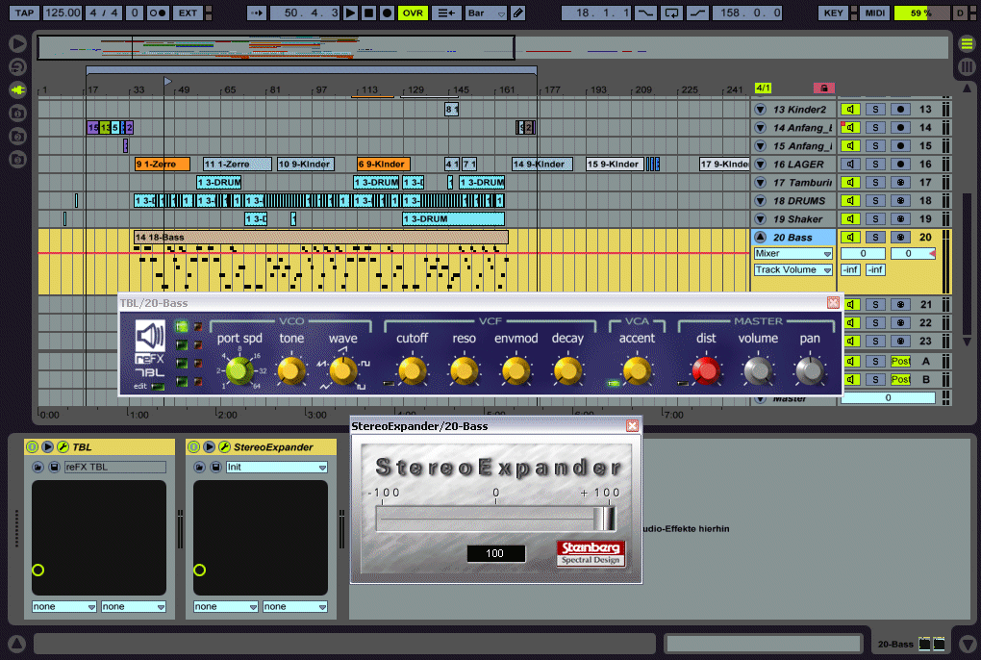Toggle the Punch-In switch
Screen dimensions: 981x660
645,13
